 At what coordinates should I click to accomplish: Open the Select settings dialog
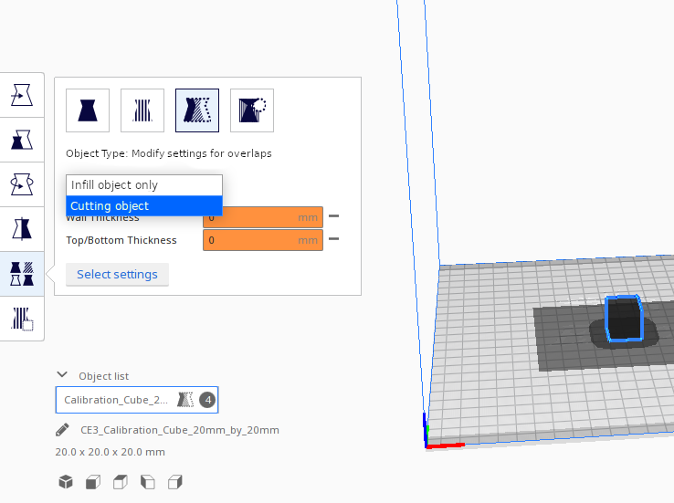pos(117,275)
